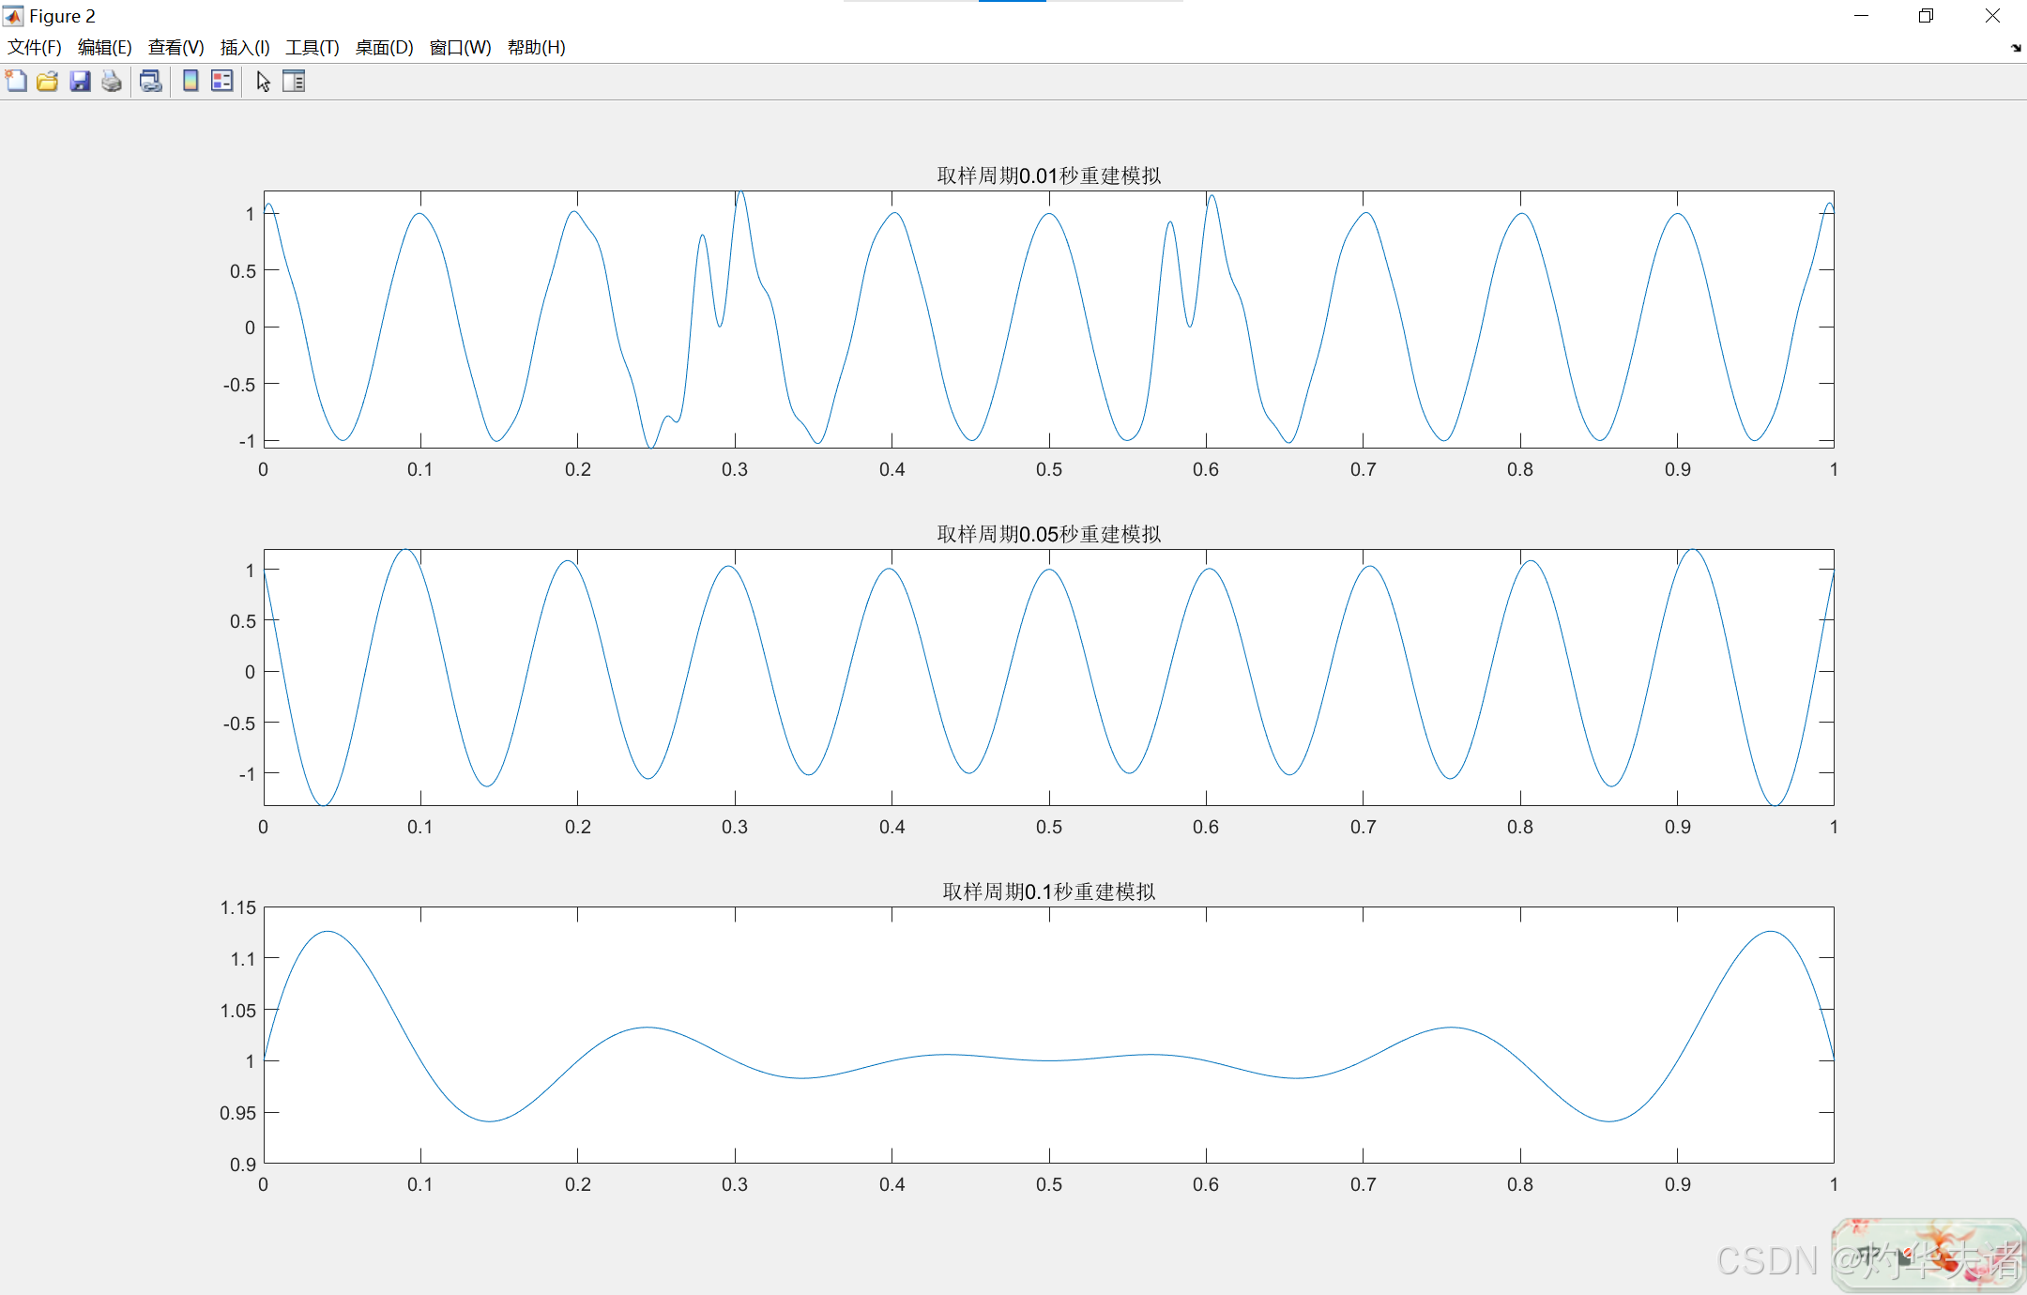The height and width of the screenshot is (1295, 2027).
Task: Toggle the Edit Plot arrow tool
Action: click(x=263, y=82)
